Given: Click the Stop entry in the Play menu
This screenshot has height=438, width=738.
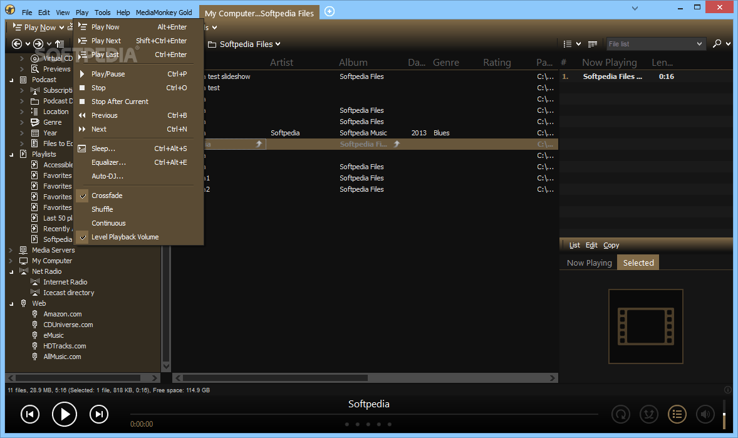Looking at the screenshot, I should [x=138, y=88].
